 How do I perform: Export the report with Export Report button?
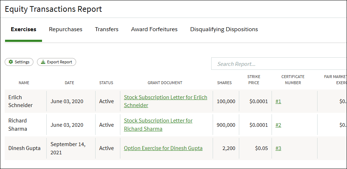tap(56, 62)
